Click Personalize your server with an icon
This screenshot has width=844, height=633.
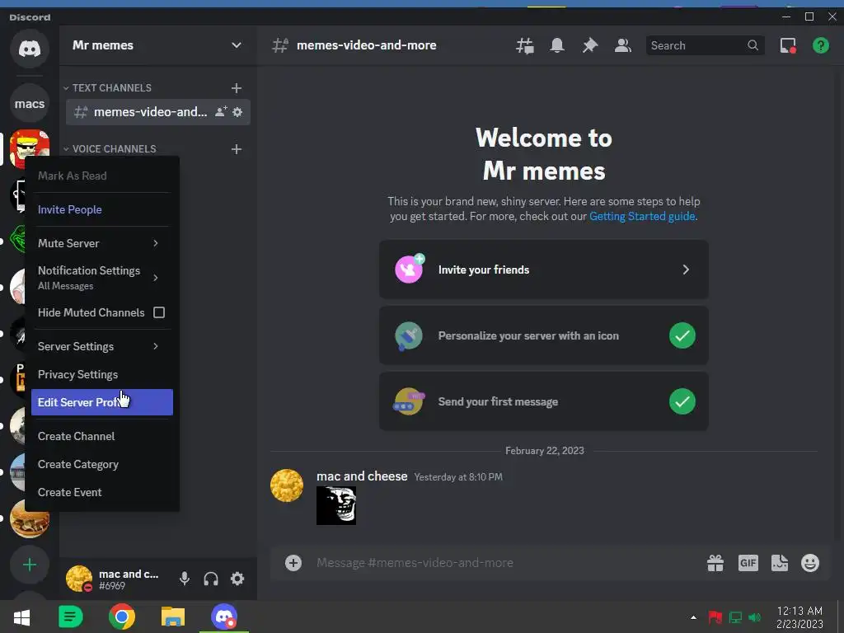(544, 336)
